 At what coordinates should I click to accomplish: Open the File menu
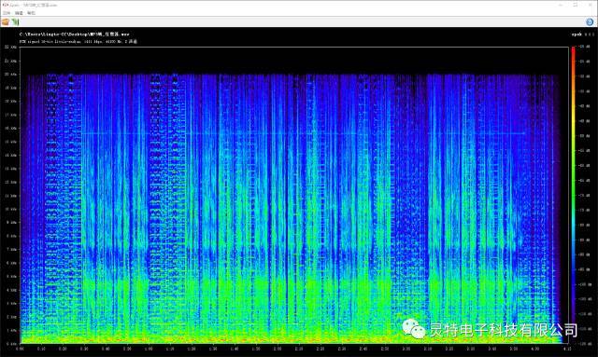tap(7, 13)
